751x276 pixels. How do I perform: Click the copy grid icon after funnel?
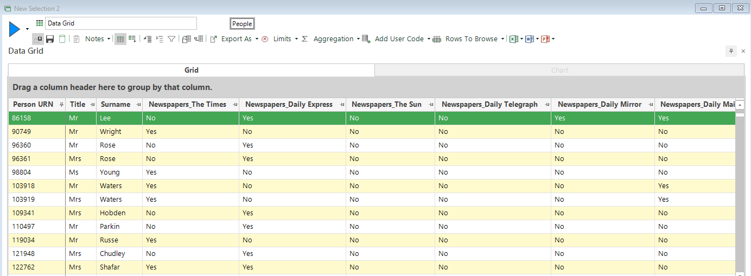coord(186,39)
